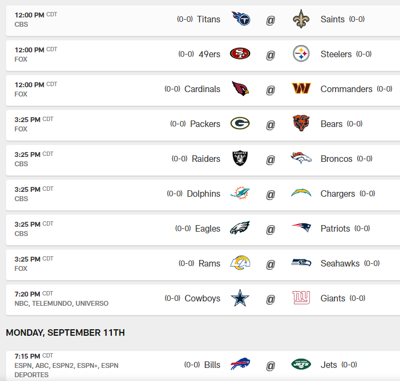The image size is (400, 381).
Task: Click the Tennessee Titans logo
Action: click(x=240, y=19)
